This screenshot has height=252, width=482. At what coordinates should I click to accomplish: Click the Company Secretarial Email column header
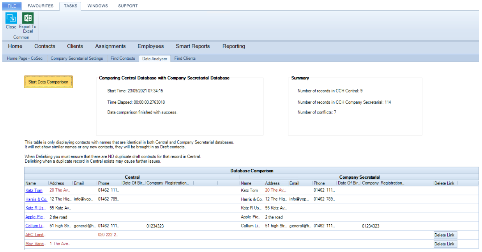[300, 183]
